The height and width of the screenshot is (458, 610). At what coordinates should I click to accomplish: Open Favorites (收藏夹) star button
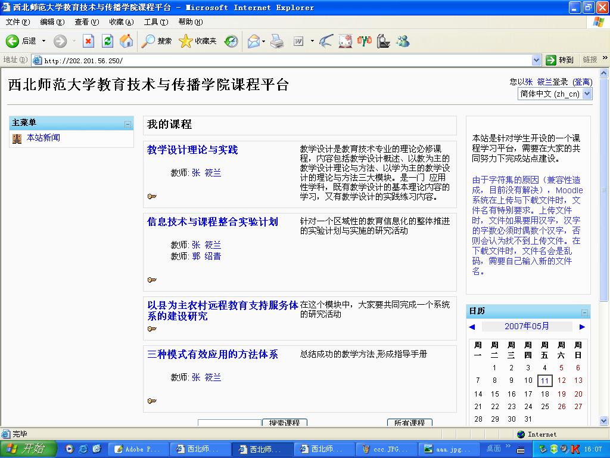click(x=198, y=41)
